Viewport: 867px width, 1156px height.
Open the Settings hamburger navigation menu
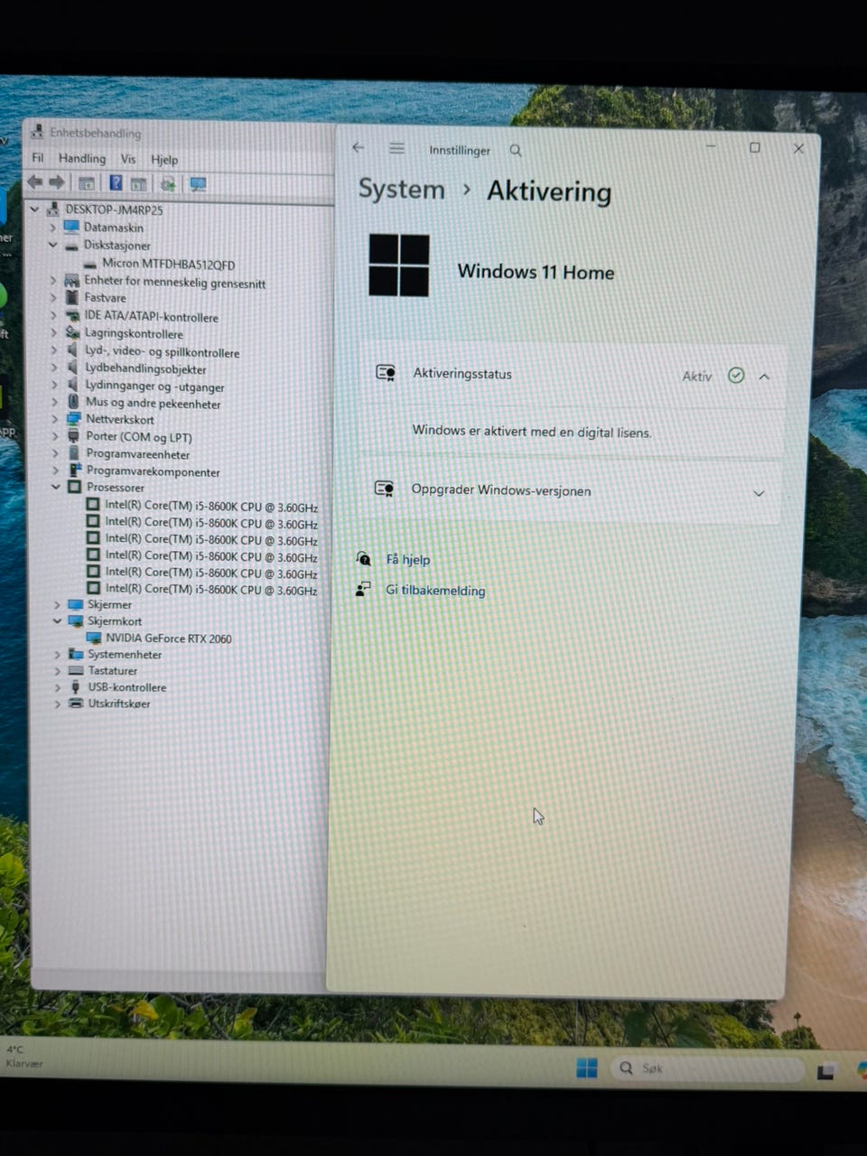(397, 148)
